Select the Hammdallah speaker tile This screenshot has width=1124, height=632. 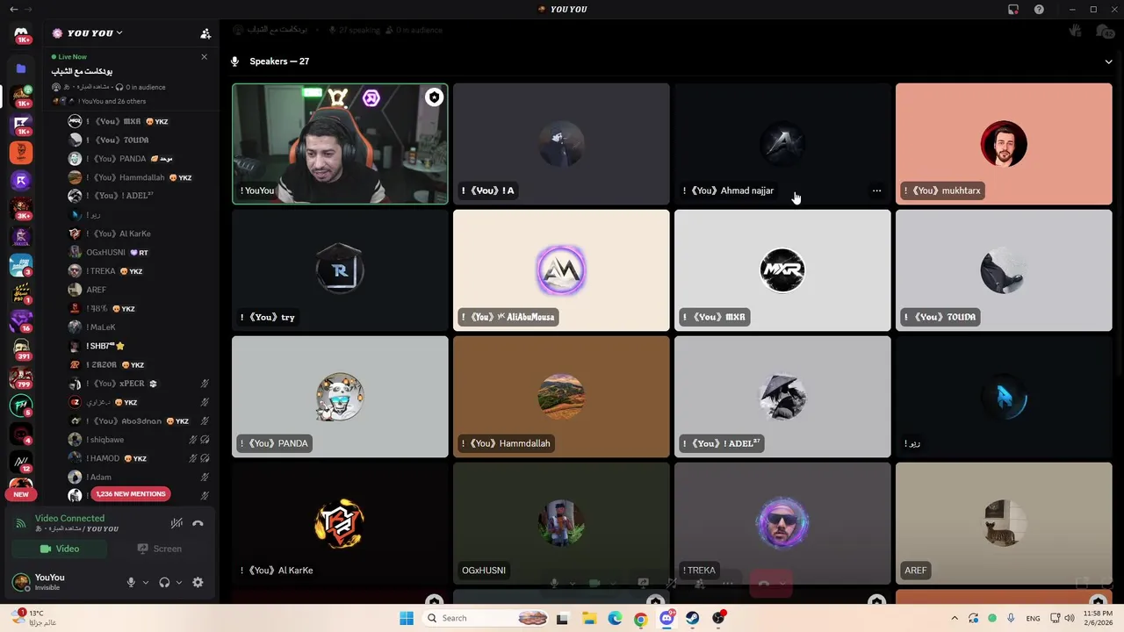[x=561, y=397]
